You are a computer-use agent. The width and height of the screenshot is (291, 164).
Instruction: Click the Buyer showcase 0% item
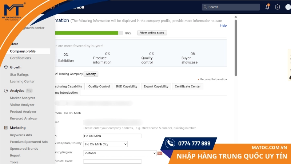tap(190, 58)
